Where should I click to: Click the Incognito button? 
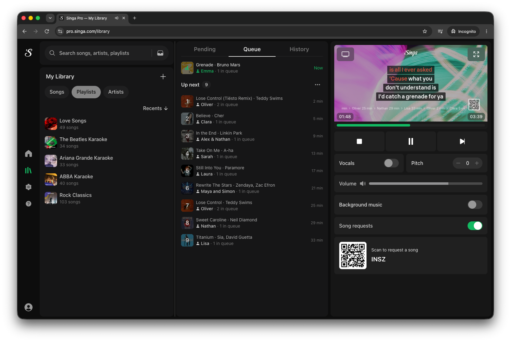click(x=463, y=31)
